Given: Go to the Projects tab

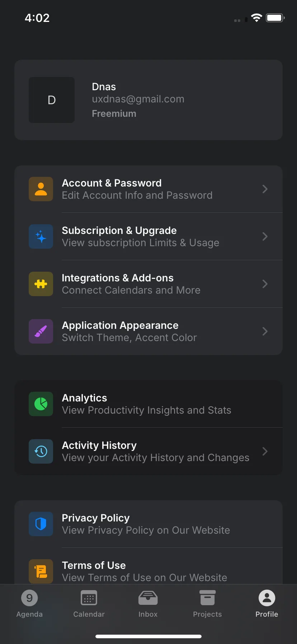Looking at the screenshot, I should (207, 604).
